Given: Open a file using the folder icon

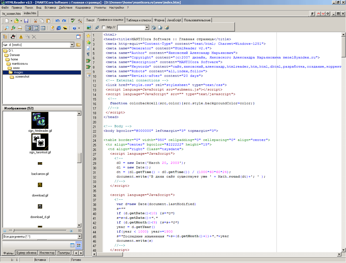Looking at the screenshot, I should click(16, 21).
